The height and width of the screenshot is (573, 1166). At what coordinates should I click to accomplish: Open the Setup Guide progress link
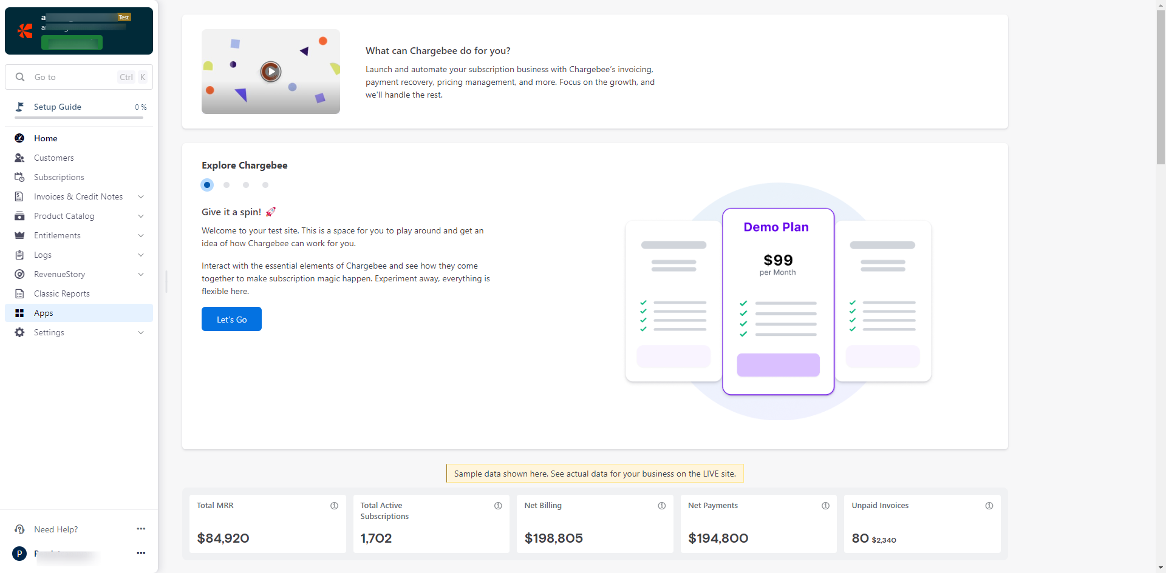point(58,107)
